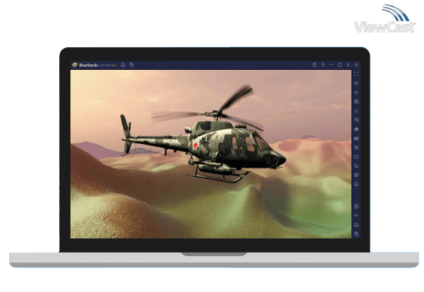Click the volume up speaker icon
The width and height of the screenshot is (424, 292).
pyautogui.click(x=356, y=83)
